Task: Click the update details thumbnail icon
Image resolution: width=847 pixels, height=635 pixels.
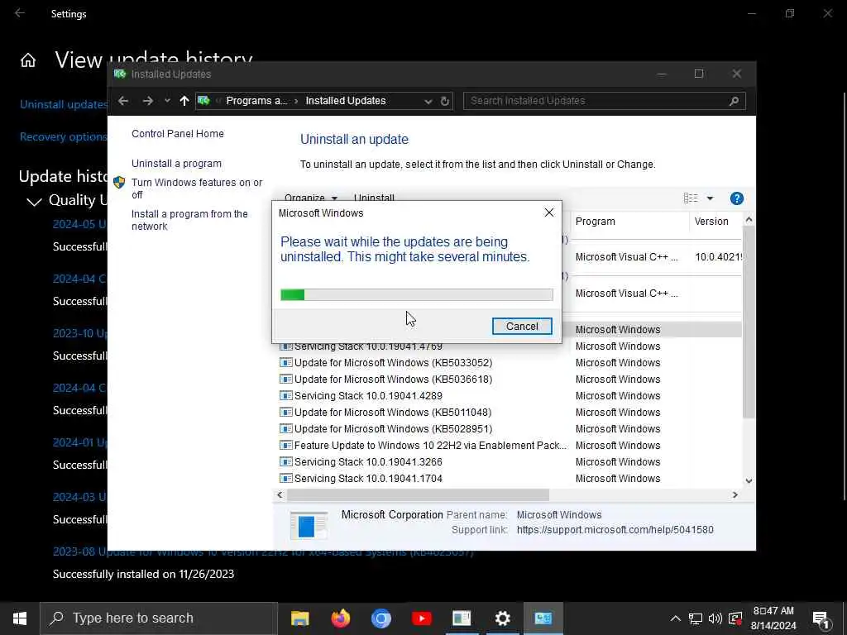Action: [309, 525]
